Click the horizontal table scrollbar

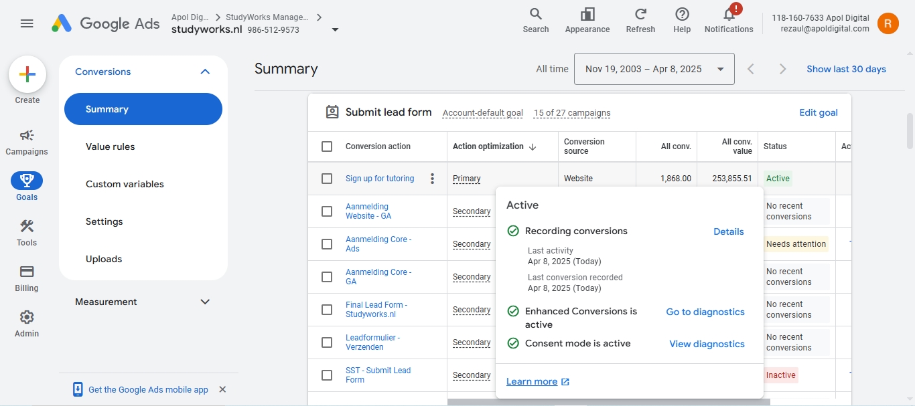(608, 402)
